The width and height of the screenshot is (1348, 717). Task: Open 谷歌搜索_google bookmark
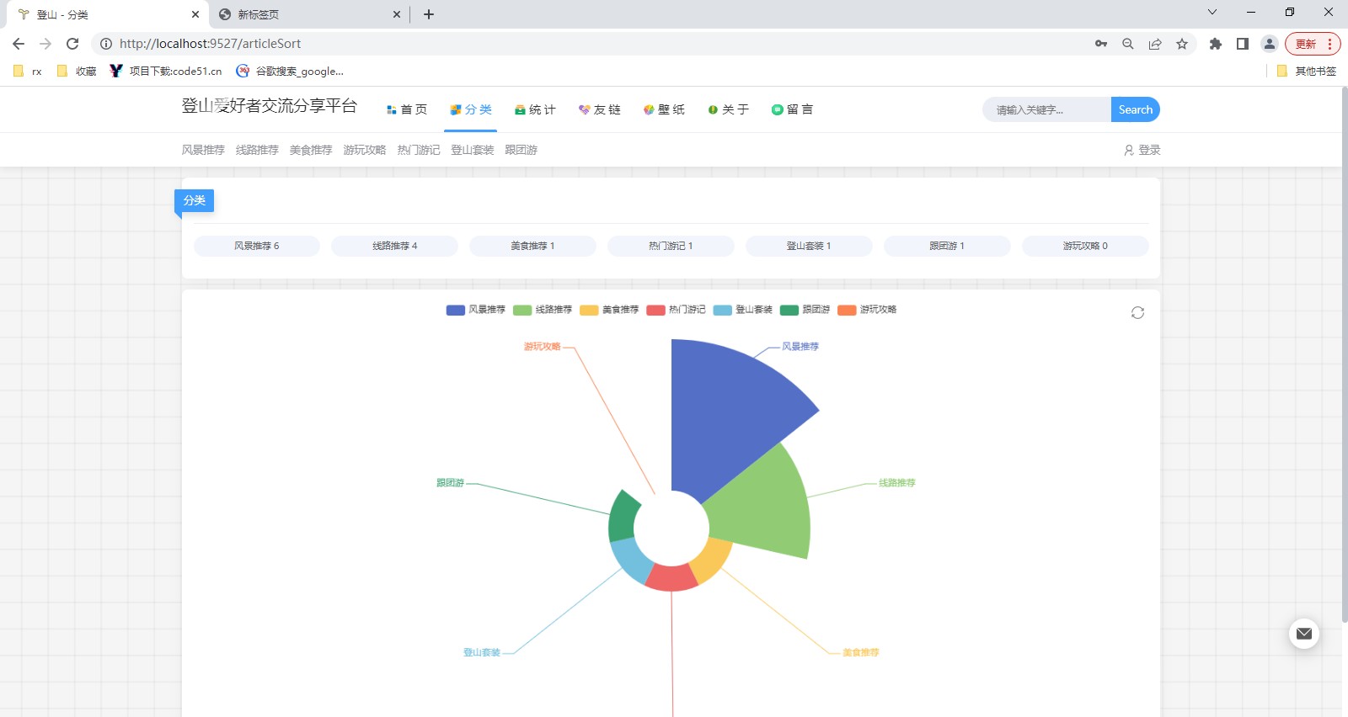(x=290, y=72)
